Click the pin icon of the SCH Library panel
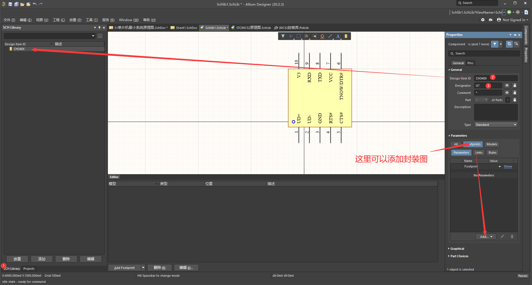This screenshot has width=532, height=285. (99, 27)
